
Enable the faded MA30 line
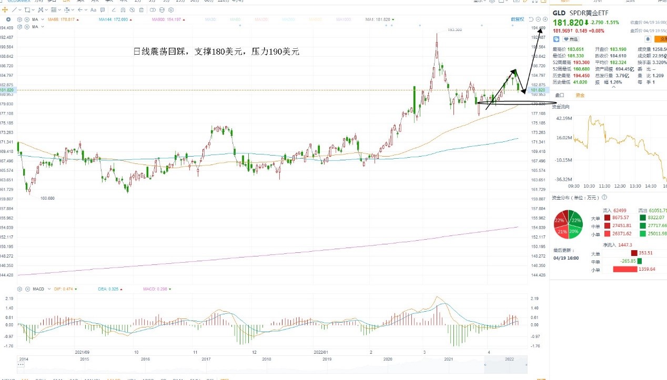coord(211,19)
